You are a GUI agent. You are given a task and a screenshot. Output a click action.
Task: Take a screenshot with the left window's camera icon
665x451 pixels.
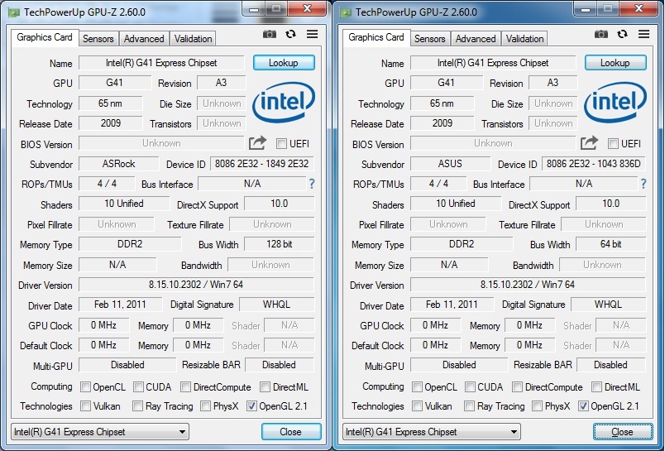pos(270,35)
